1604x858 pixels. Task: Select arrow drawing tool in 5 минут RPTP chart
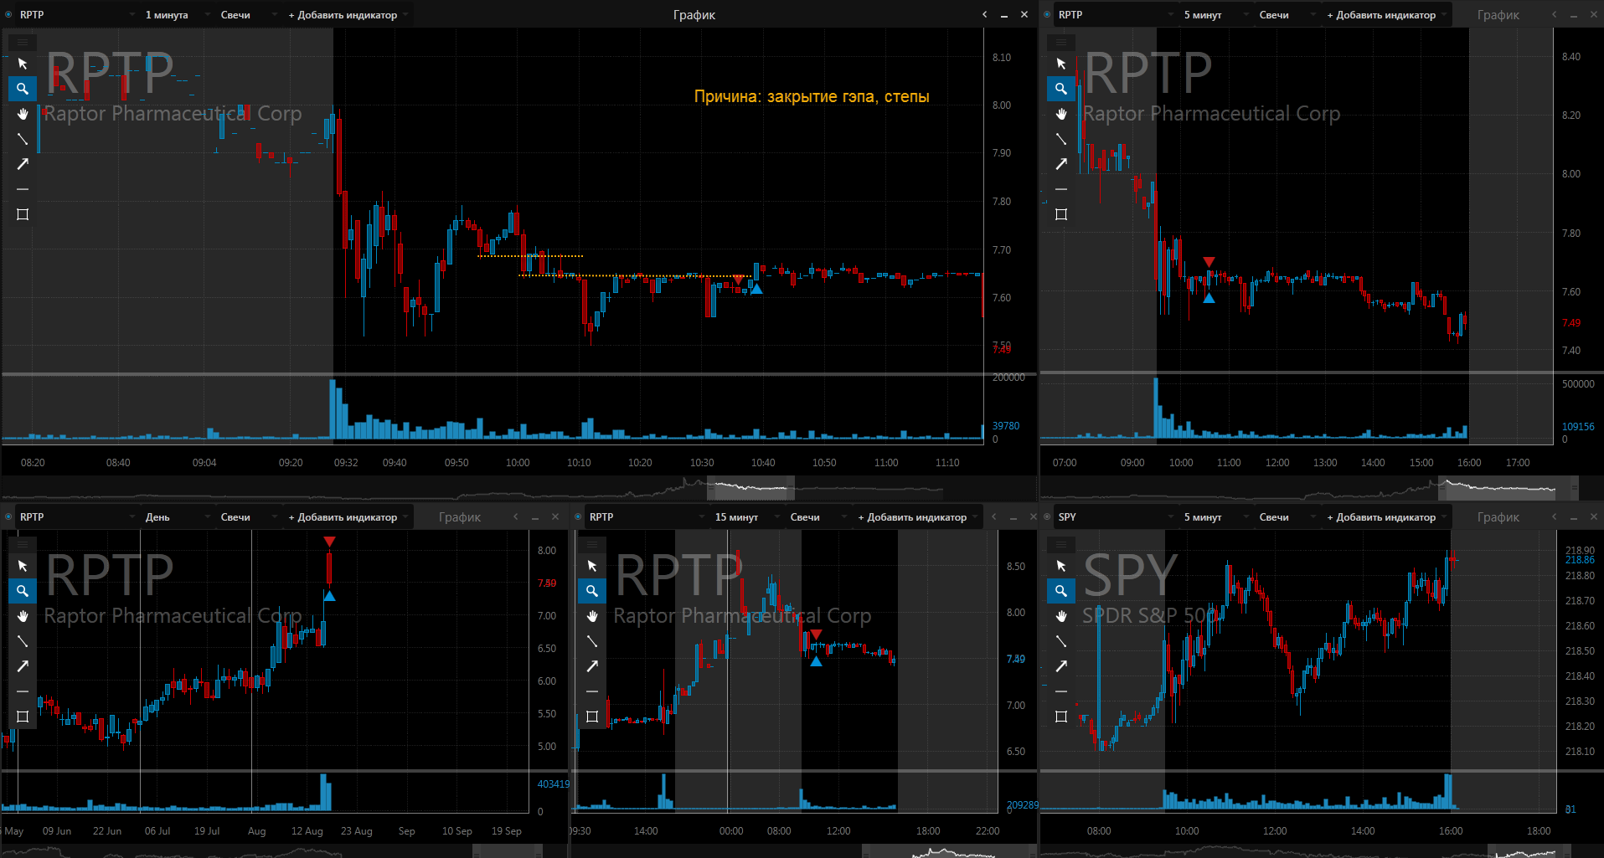tap(1061, 164)
